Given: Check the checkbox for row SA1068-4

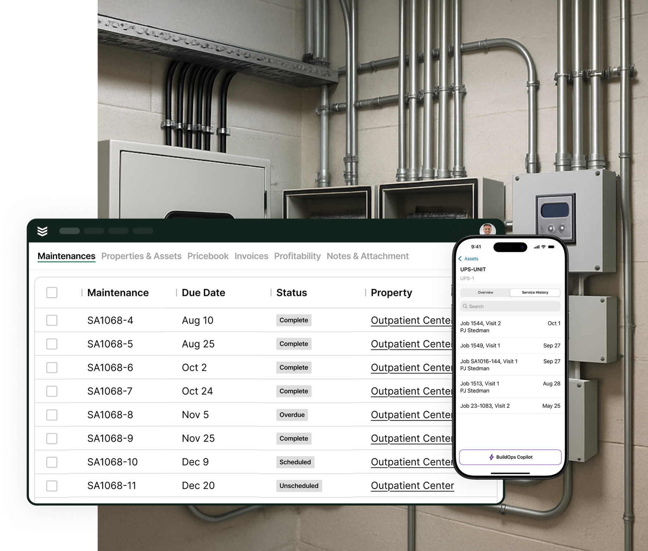Looking at the screenshot, I should (52, 320).
